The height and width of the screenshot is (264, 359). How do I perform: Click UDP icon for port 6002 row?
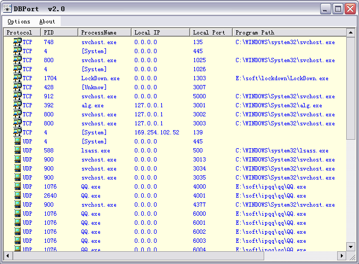point(18,232)
